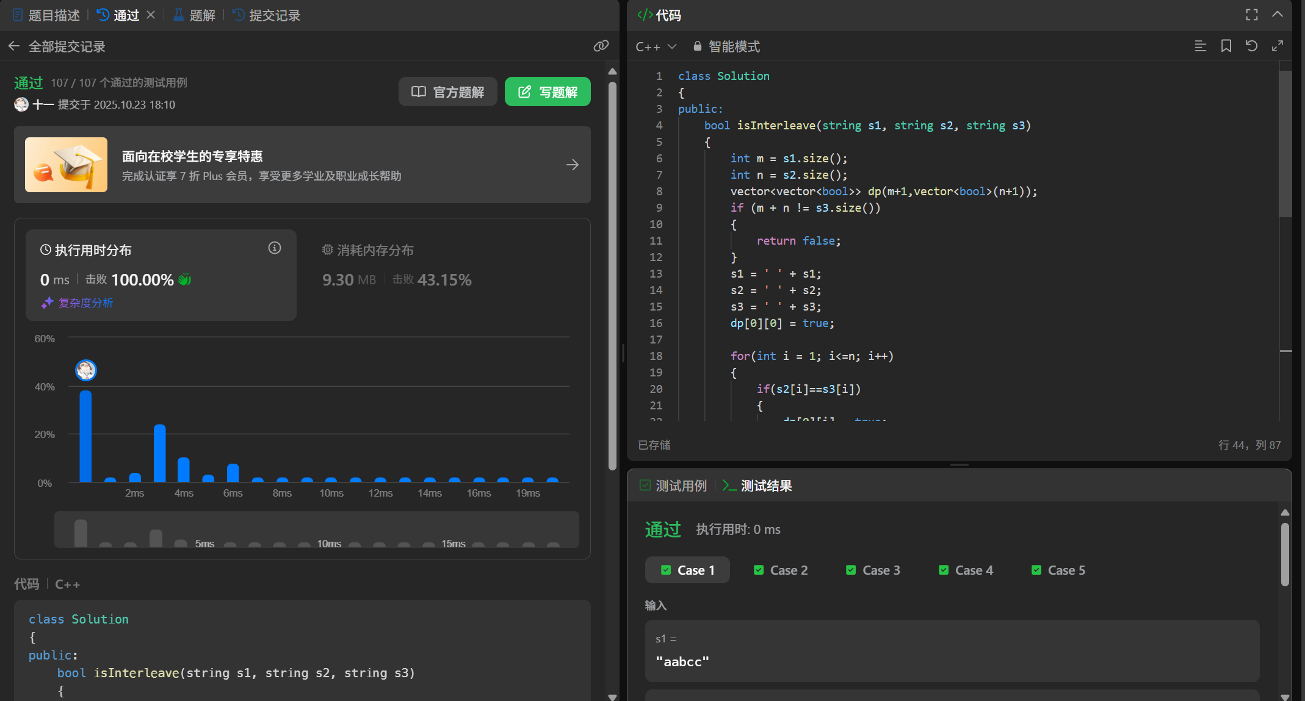Click the format code icon
Image resolution: width=1305 pixels, height=701 pixels.
click(1200, 46)
